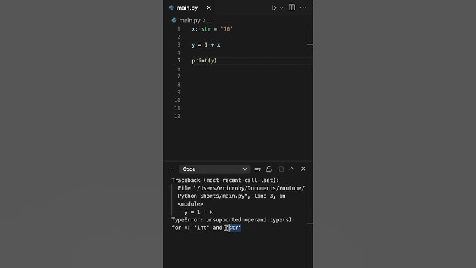Open editor more actions ellipsis menu
The image size is (476, 268).
coord(303,8)
